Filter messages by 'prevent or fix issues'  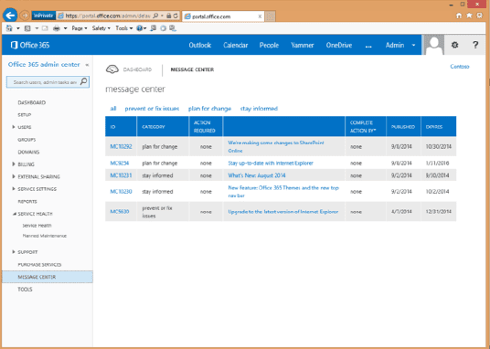coord(152,109)
